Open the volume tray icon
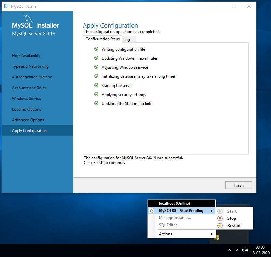Image resolution: width=271 pixels, height=257 pixels. (x=245, y=250)
